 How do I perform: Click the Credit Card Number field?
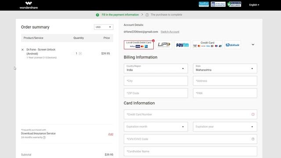click(190, 114)
